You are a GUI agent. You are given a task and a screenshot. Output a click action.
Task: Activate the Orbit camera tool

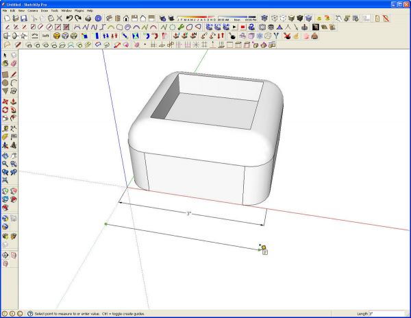tap(5, 156)
